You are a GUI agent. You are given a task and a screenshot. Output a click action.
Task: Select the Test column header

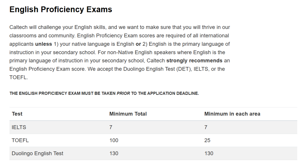(x=17, y=114)
